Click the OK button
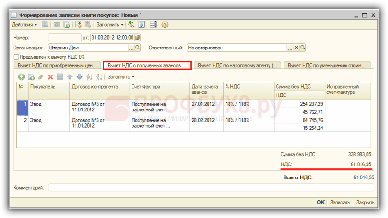388x218 pixels. pyautogui.click(x=320, y=202)
